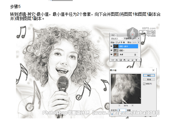Click zoom in plus in 最小值 preview
The width and height of the screenshot is (178, 119).
pos(133,105)
